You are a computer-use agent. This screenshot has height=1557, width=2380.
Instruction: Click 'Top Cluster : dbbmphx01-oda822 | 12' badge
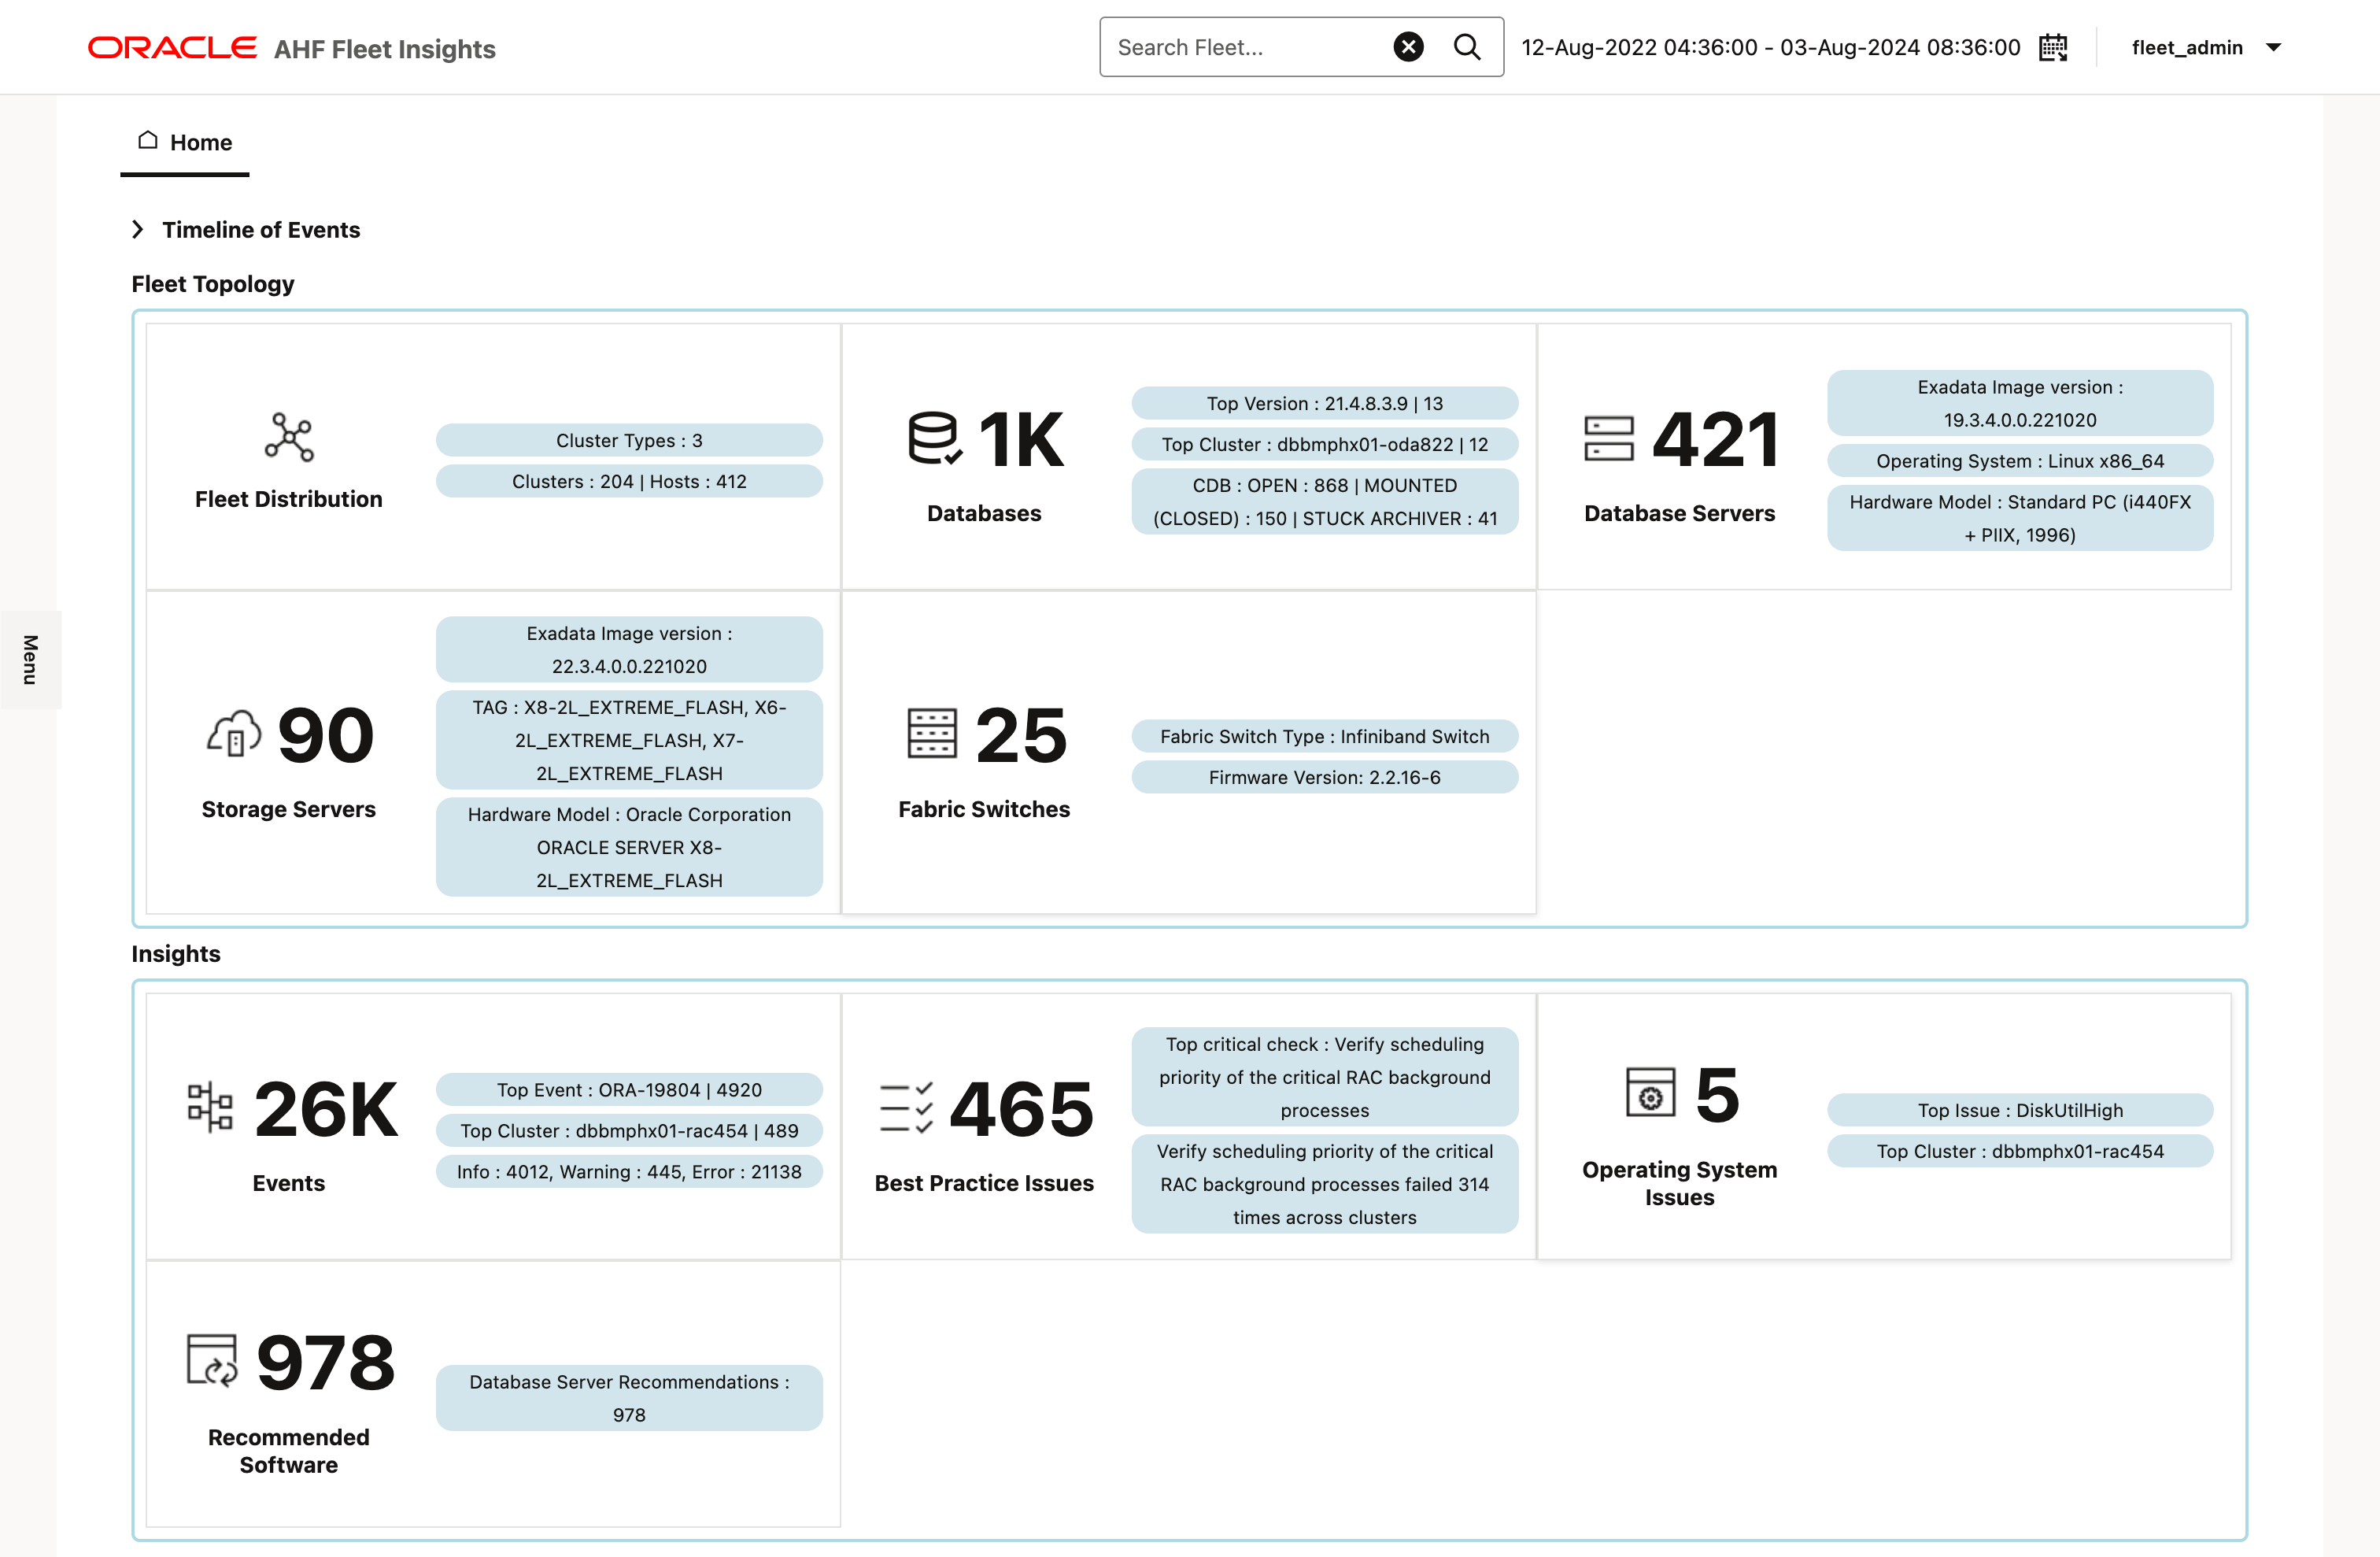click(x=1325, y=444)
